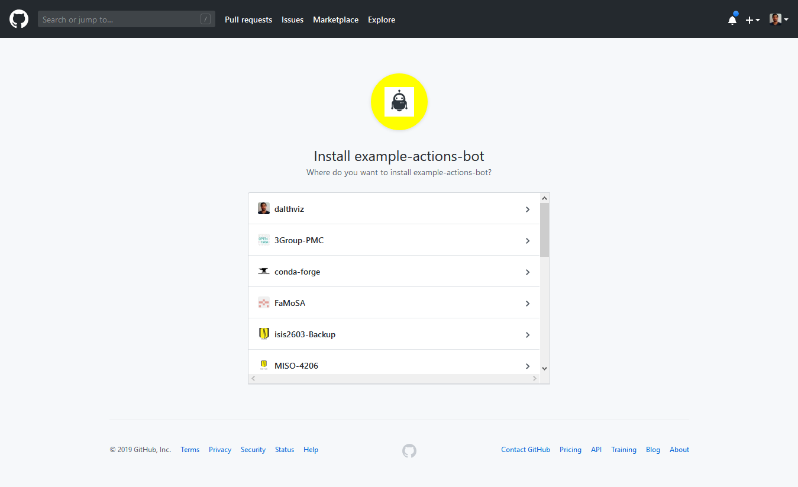Screen dimensions: 798x487
Task: Expand the MISO-4206 row chevron
Action: pos(528,366)
